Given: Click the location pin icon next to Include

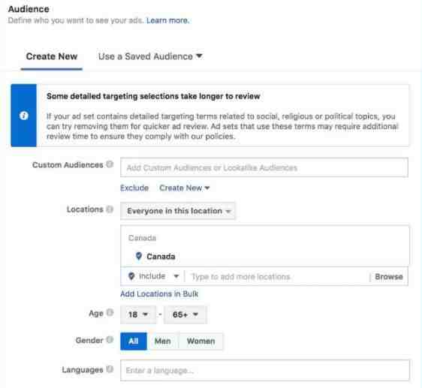Looking at the screenshot, I should pyautogui.click(x=131, y=276).
